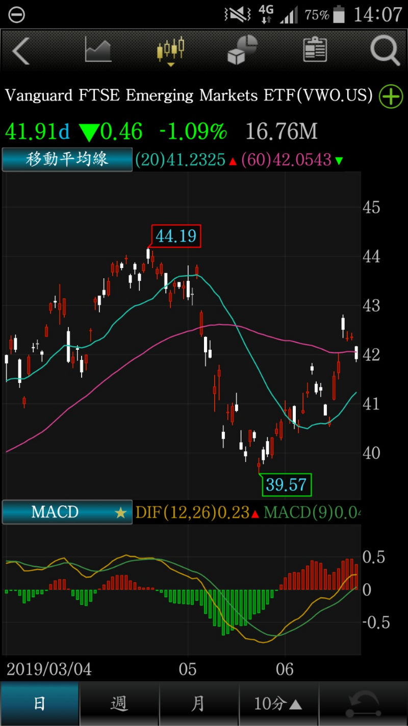Tap the vibrate mute status icon
The height and width of the screenshot is (726, 408).
tap(237, 14)
